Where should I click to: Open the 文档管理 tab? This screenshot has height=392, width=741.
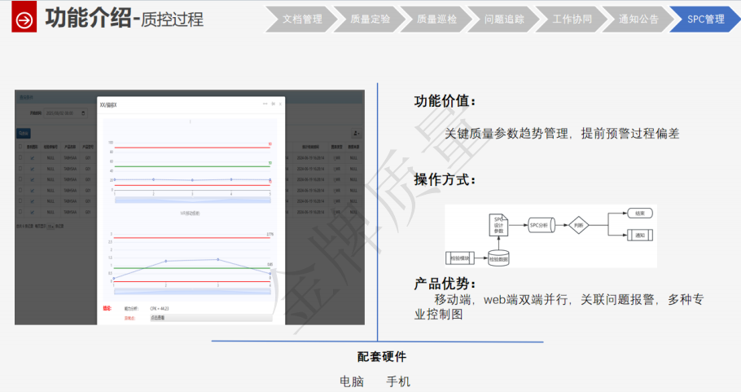301,20
